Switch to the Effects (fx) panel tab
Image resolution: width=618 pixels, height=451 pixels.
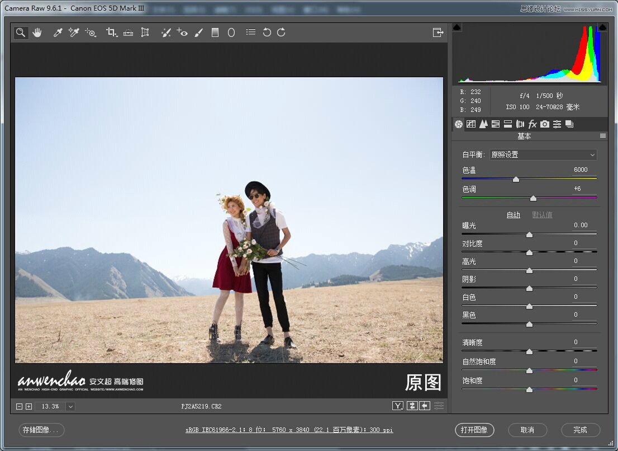pos(532,124)
